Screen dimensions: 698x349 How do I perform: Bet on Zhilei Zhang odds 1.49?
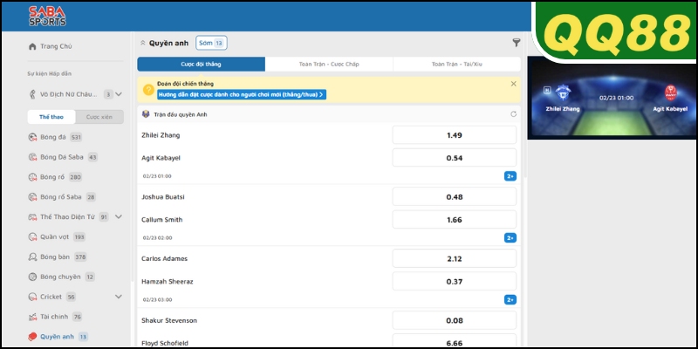point(454,135)
